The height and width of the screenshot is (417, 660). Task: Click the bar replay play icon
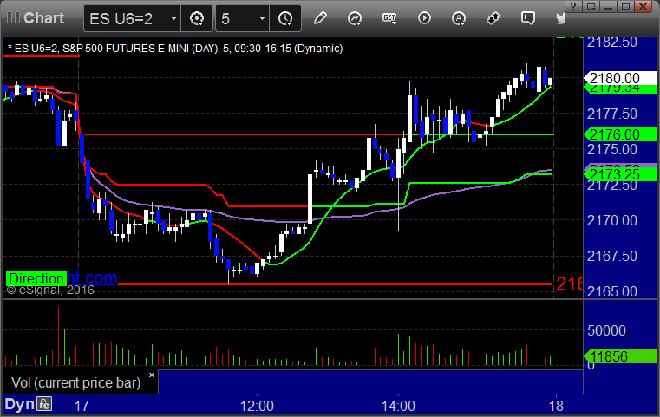pyautogui.click(x=424, y=18)
